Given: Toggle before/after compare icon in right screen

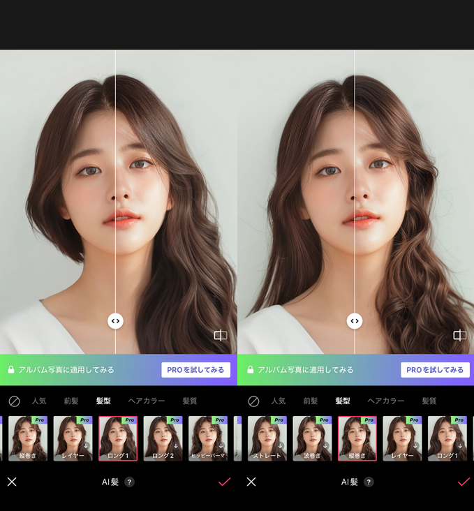Looking at the screenshot, I should click(x=459, y=335).
